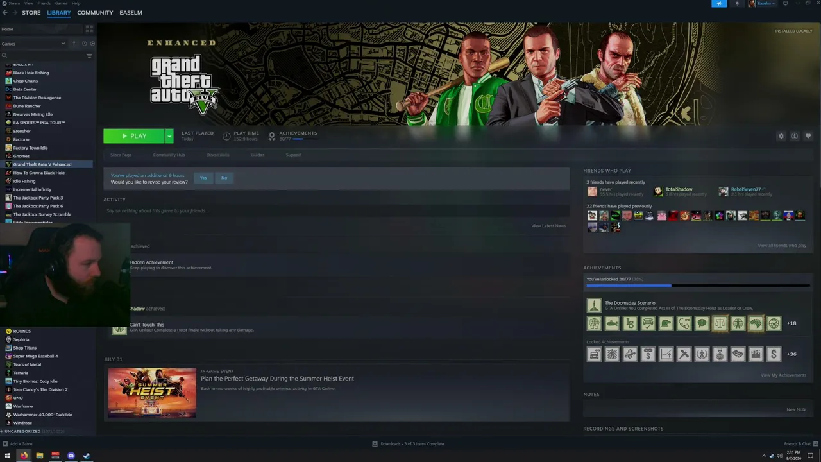Open the Guides tab
Screen dimensions: 821x462
pos(257,155)
